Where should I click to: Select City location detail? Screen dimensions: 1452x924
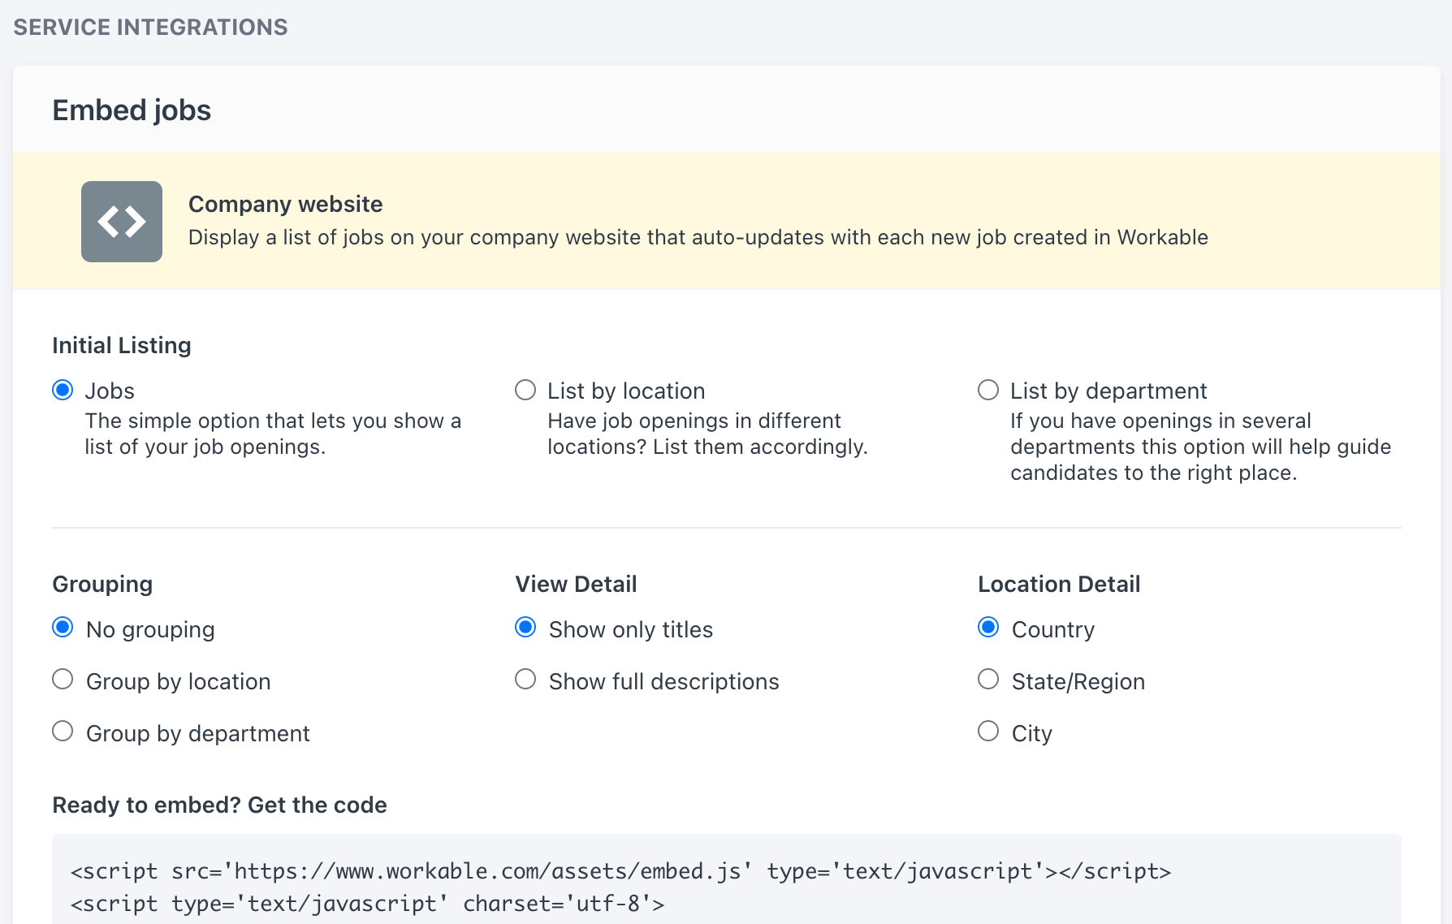[988, 732]
